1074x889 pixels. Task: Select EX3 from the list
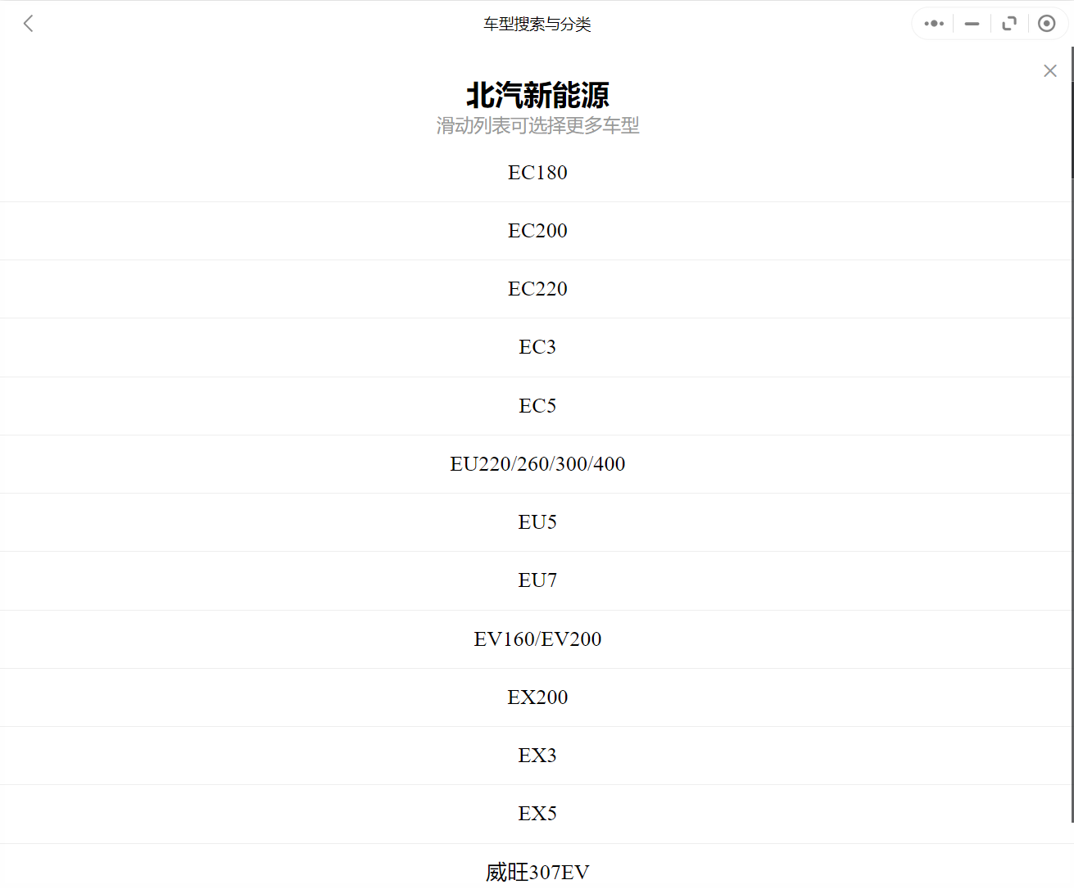(537, 756)
